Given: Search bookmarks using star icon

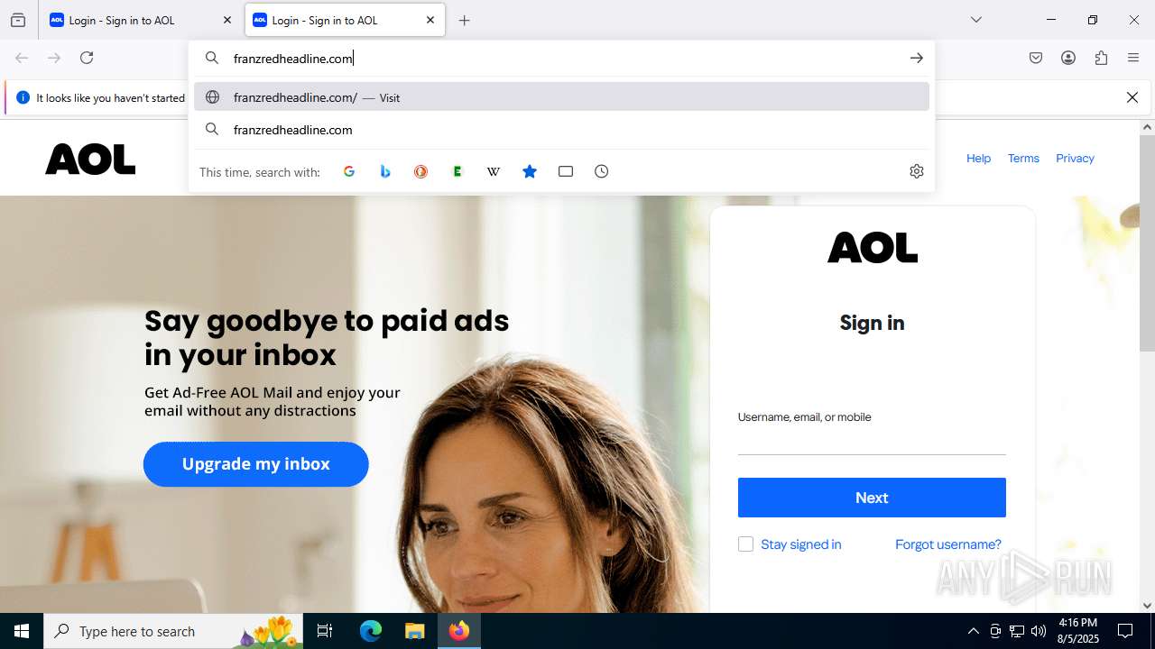Looking at the screenshot, I should coord(530,171).
